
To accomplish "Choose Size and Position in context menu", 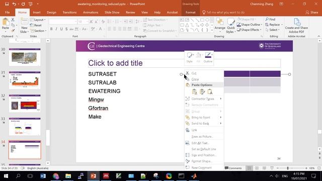I will pos(204,155).
